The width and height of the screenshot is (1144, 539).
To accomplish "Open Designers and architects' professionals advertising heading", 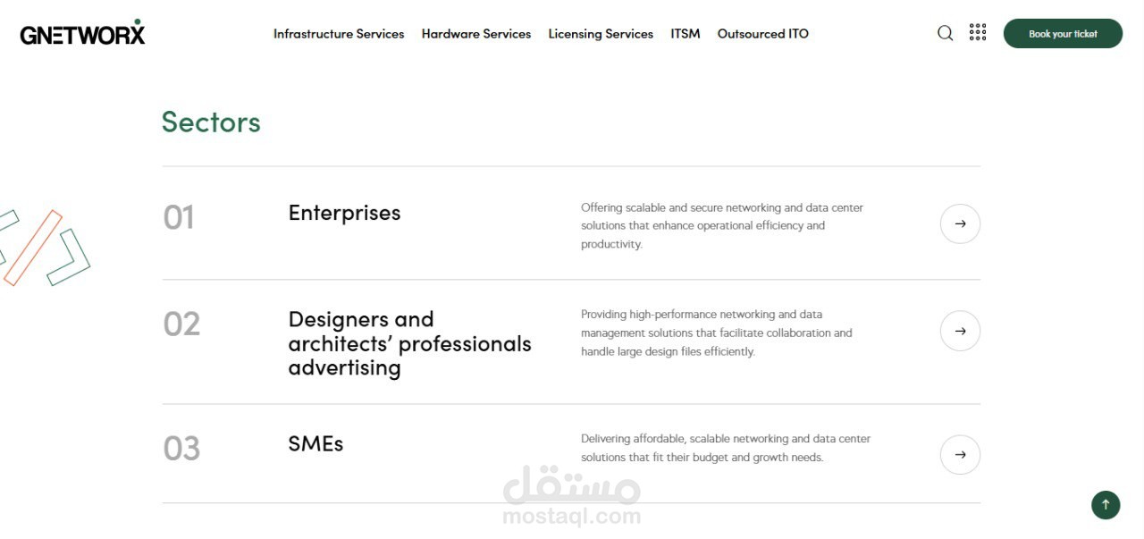I will click(409, 343).
